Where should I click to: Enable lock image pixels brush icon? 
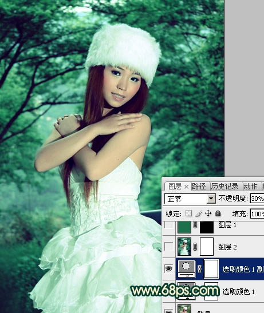click(199, 213)
